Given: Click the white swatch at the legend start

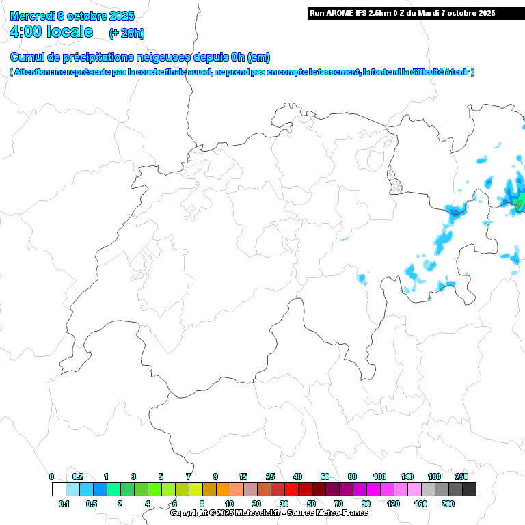Looking at the screenshot, I should (59, 489).
